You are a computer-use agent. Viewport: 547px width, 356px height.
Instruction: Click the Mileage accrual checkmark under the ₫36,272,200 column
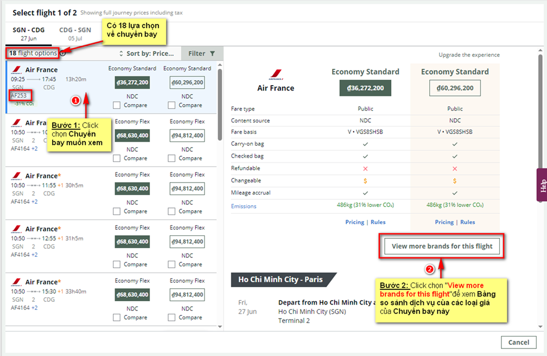[365, 193]
